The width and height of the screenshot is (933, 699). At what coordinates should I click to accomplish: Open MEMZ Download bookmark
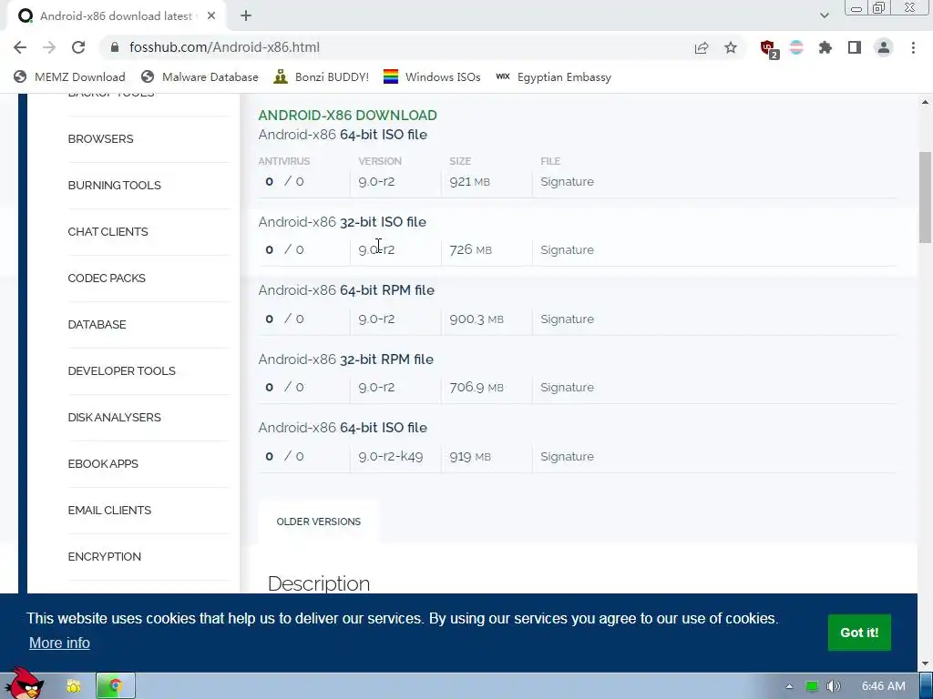(69, 77)
